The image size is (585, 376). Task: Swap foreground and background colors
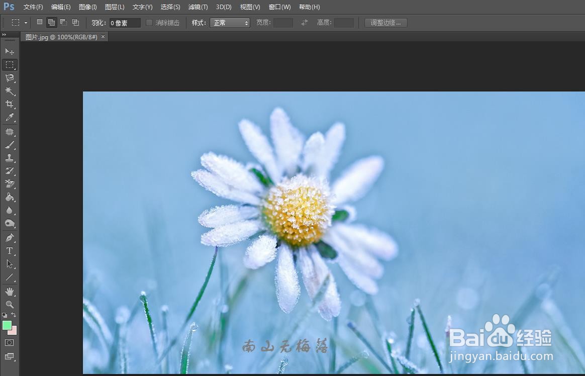(14, 315)
